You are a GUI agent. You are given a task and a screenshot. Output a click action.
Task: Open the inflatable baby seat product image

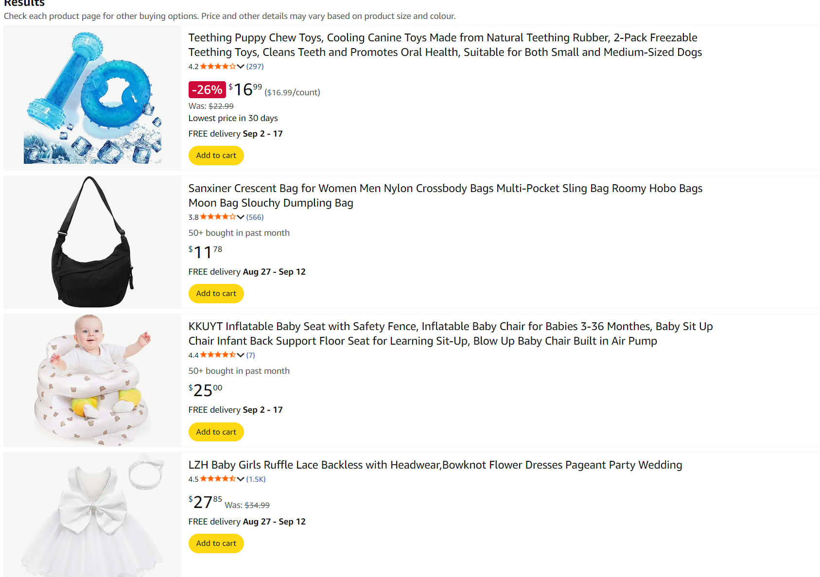[92, 380]
